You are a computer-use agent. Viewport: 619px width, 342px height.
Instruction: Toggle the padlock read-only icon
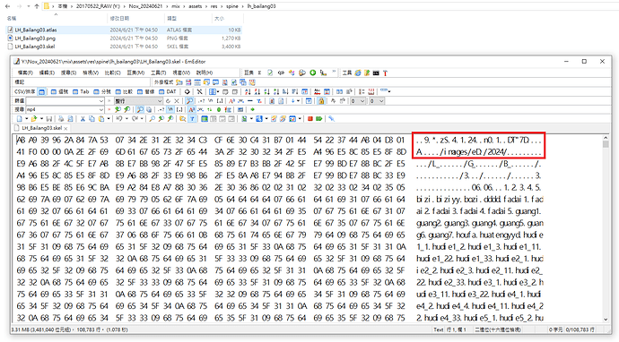[x=321, y=101]
